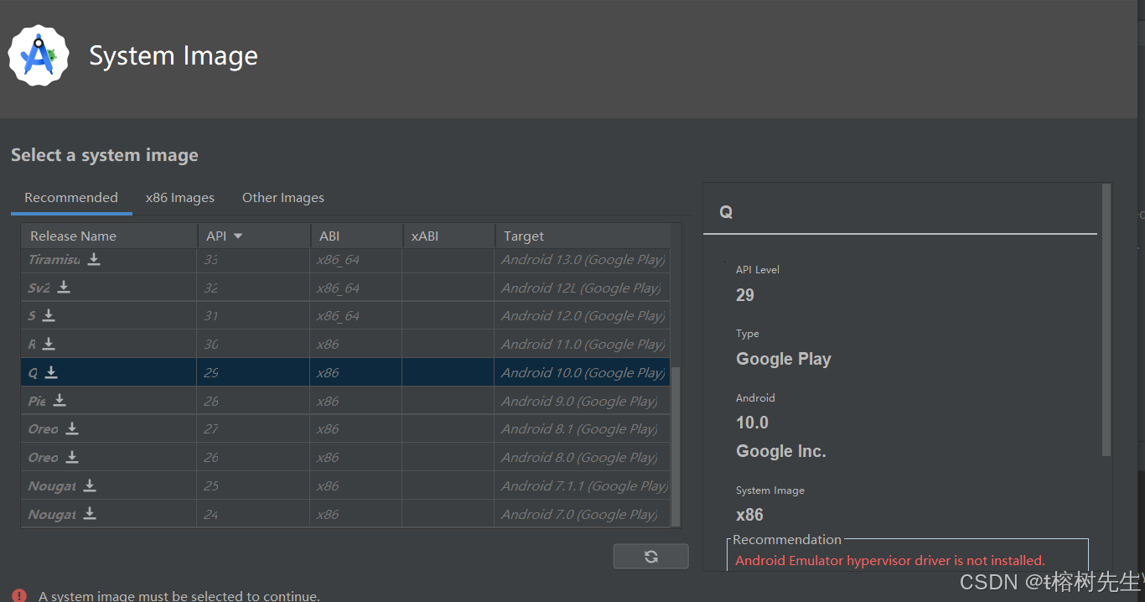Download the R API 30 image

pyautogui.click(x=49, y=344)
